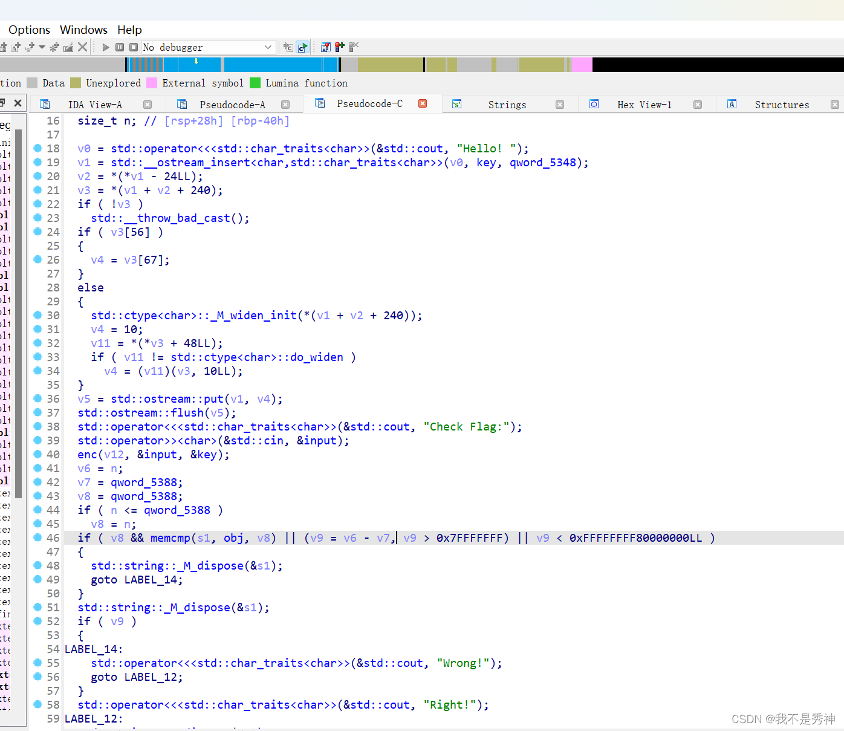Click the IDA View-A tab icon
Screen dimensions: 844x731
click(x=45, y=104)
